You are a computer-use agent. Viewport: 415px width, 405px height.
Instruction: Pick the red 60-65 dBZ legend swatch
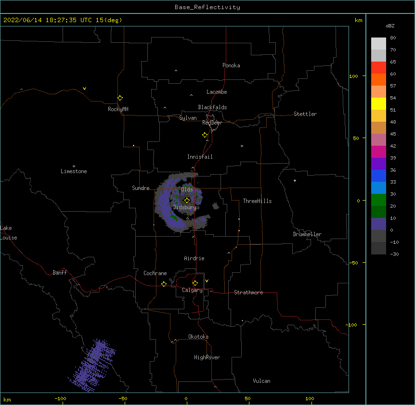click(378, 67)
